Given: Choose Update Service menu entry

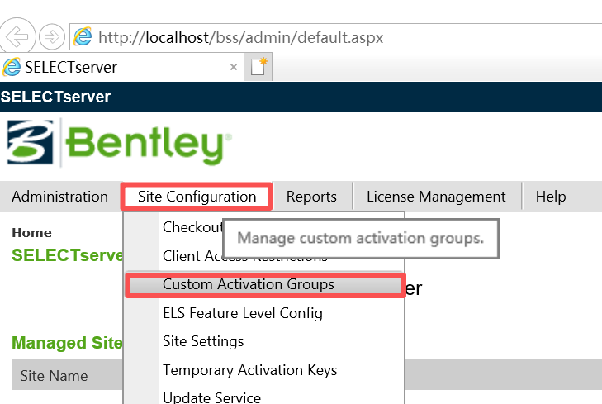Looking at the screenshot, I should click(211, 397).
